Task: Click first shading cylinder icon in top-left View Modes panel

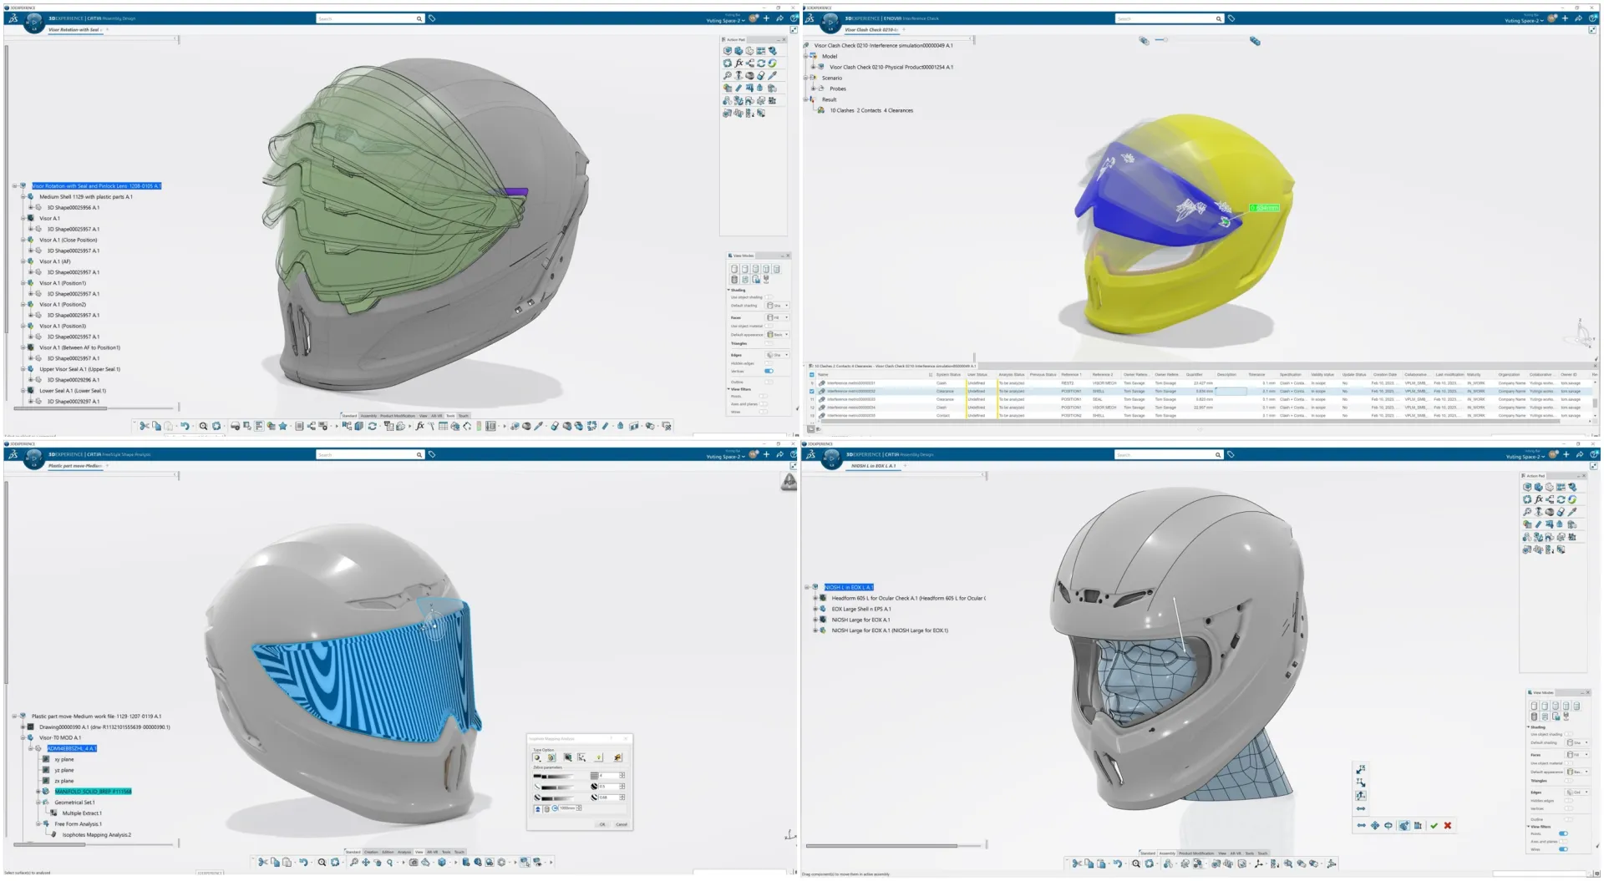Action: pyautogui.click(x=734, y=269)
